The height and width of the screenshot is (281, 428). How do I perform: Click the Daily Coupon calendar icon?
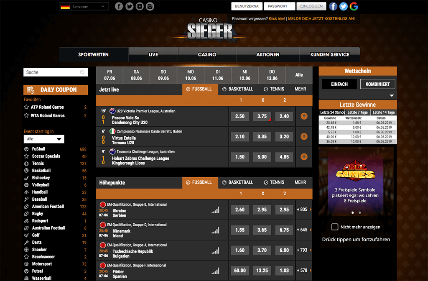30,89
